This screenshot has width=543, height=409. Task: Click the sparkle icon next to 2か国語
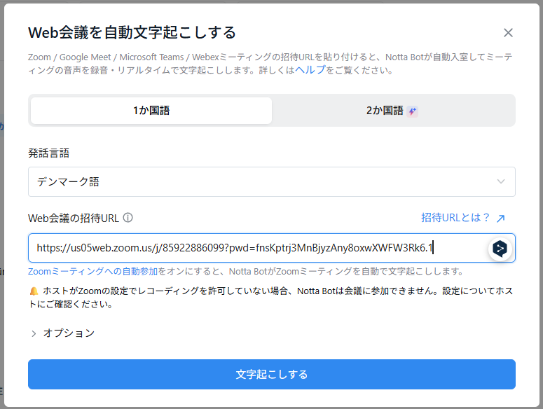point(413,111)
